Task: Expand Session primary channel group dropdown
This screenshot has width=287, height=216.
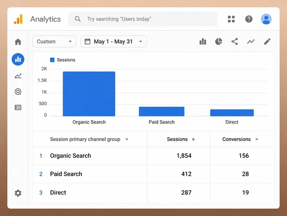Action: (x=127, y=140)
